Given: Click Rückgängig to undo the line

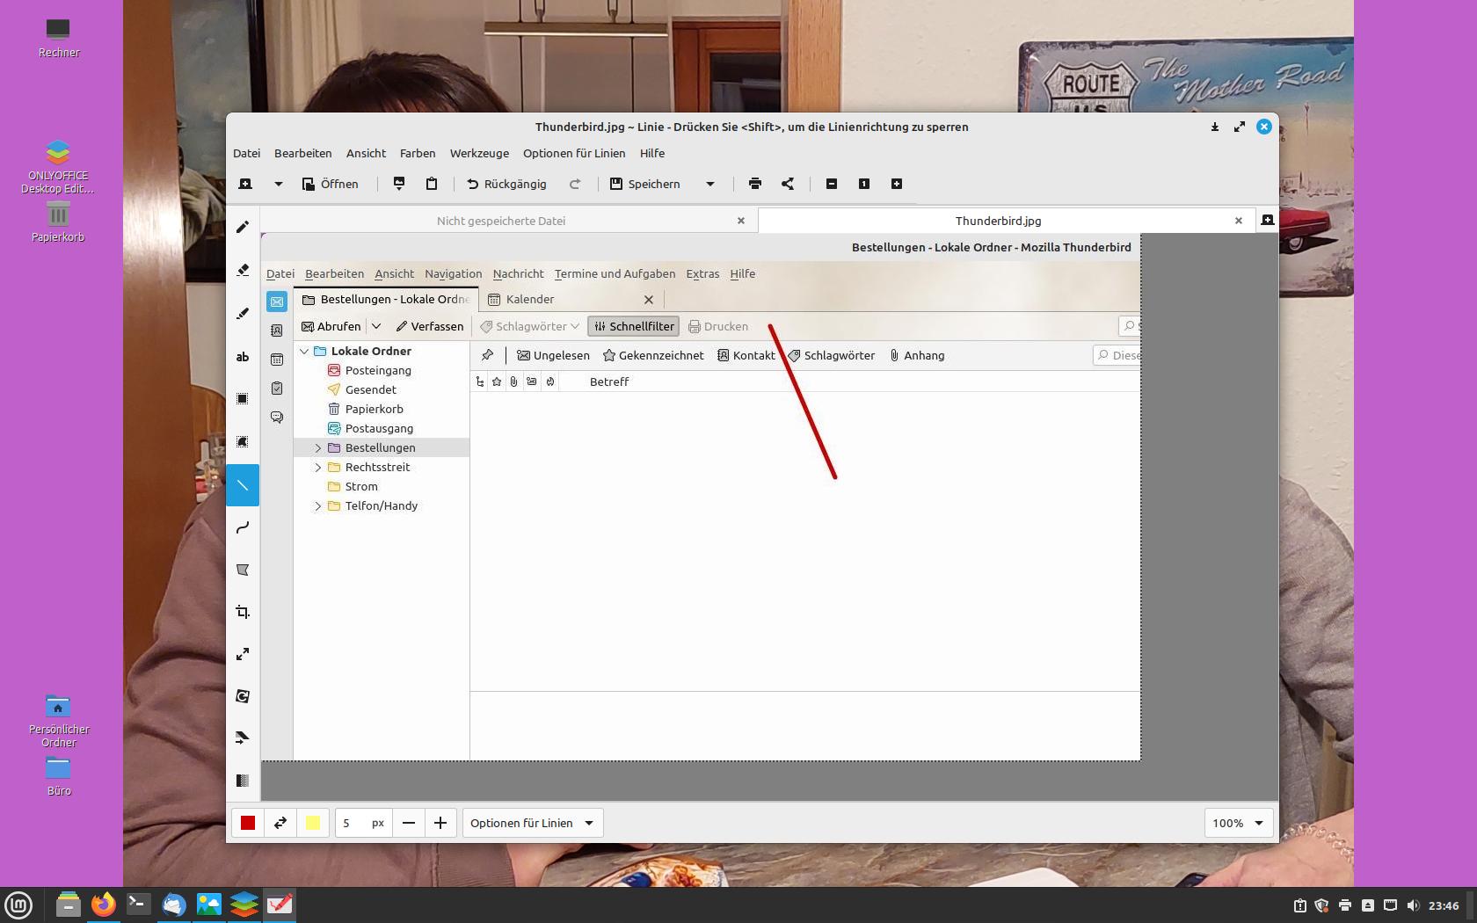Looking at the screenshot, I should [x=506, y=184].
